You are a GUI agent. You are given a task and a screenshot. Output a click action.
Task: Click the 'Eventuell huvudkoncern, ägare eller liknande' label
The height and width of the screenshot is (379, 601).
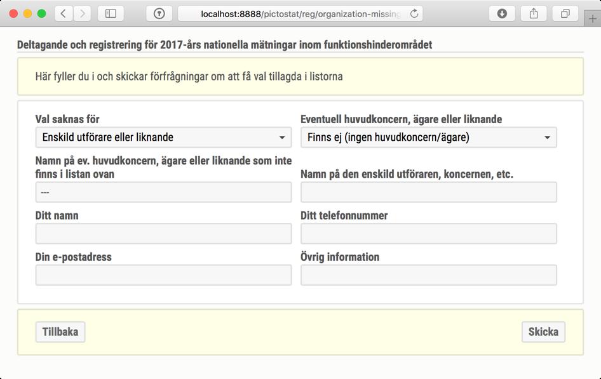(x=402, y=119)
